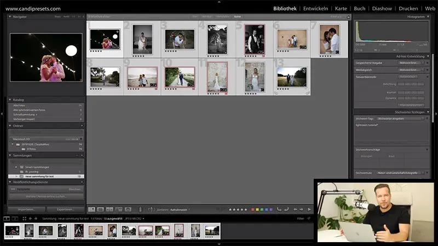
Task: Collapse the Navigator panel
Action: pos(11,17)
